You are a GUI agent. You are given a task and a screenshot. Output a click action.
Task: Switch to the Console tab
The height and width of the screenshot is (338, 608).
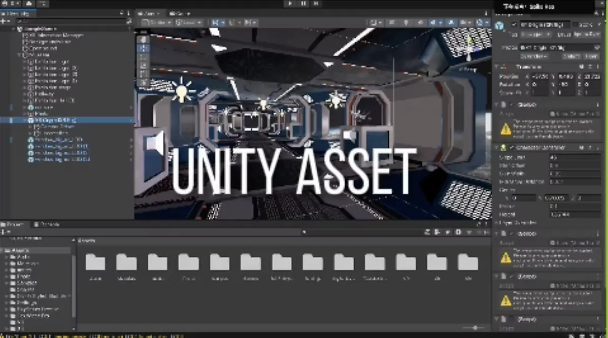coord(47,224)
